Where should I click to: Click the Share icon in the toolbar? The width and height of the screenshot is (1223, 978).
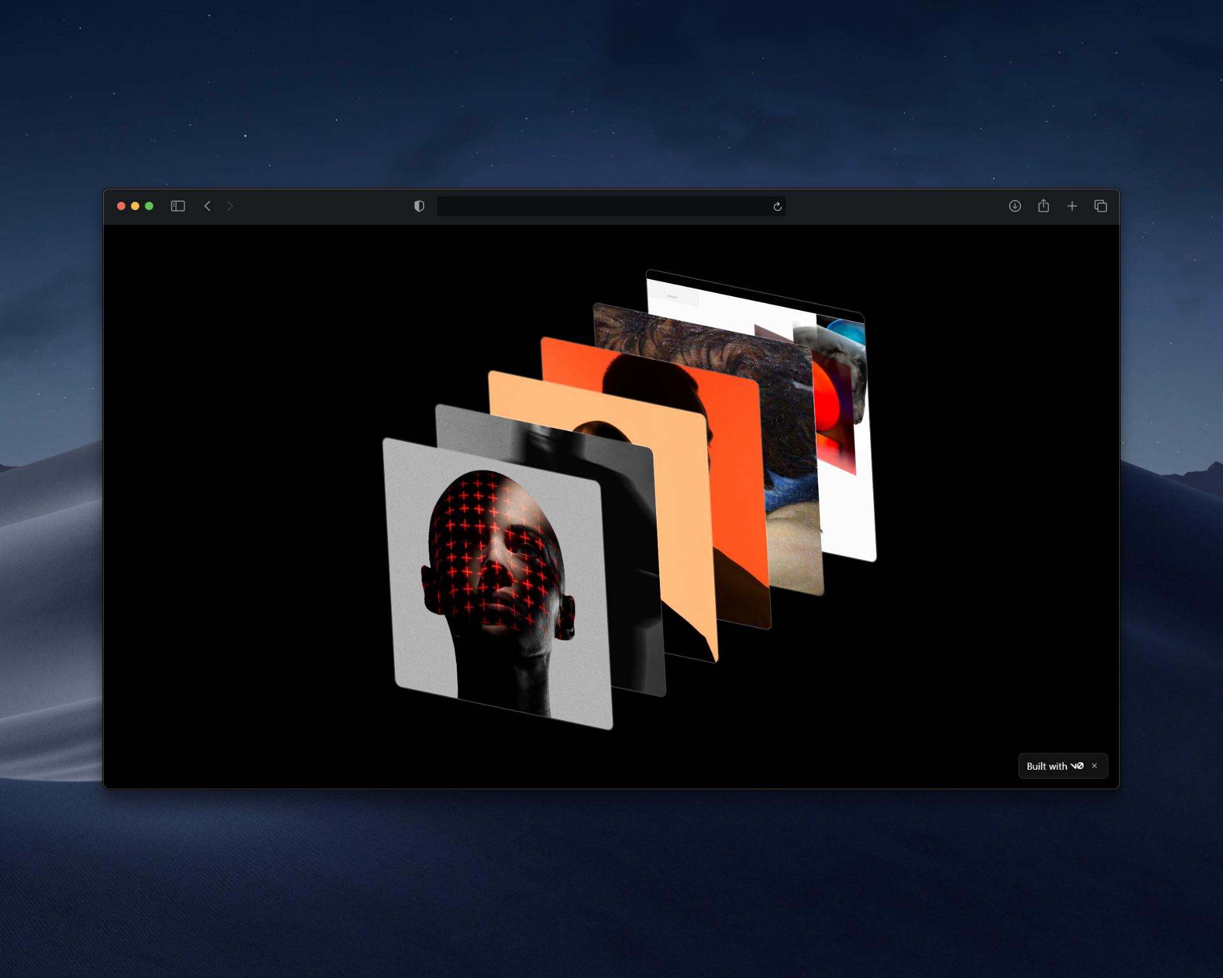1043,206
